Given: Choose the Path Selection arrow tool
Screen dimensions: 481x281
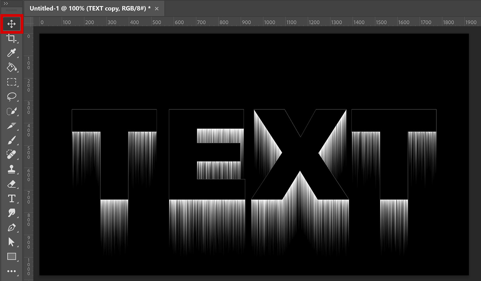Looking at the screenshot, I should (11, 242).
